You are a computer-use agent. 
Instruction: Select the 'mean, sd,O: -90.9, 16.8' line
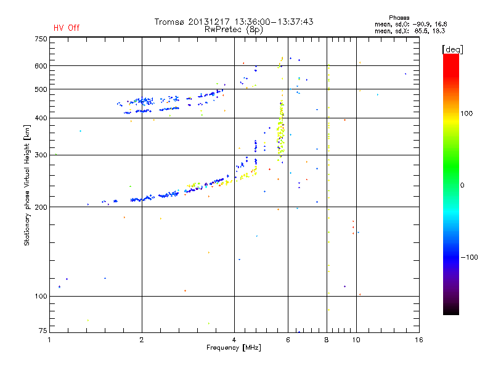click(410, 24)
